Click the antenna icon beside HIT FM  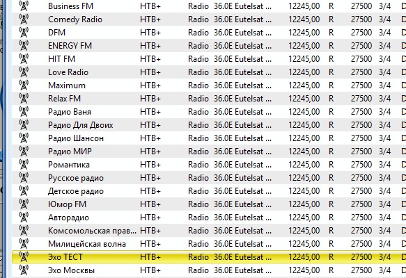[24, 58]
